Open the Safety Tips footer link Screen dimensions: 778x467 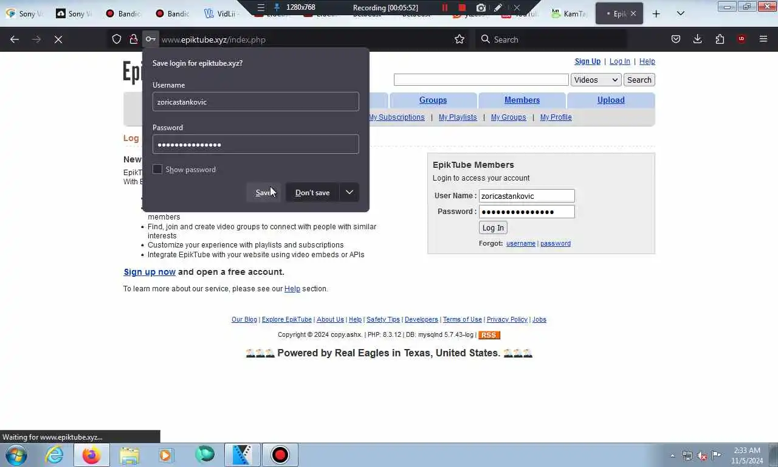point(384,319)
